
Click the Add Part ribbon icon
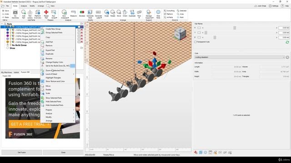coord(24,14)
